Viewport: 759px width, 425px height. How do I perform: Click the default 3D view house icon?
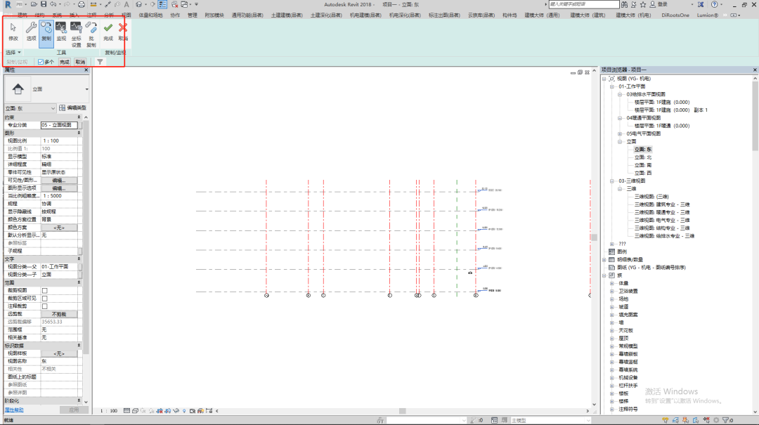coord(139,4)
